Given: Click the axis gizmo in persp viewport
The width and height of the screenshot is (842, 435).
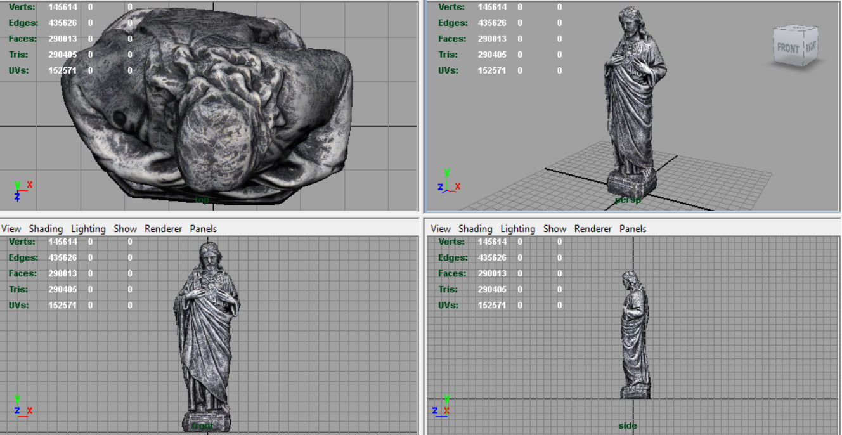Looking at the screenshot, I should (x=449, y=181).
